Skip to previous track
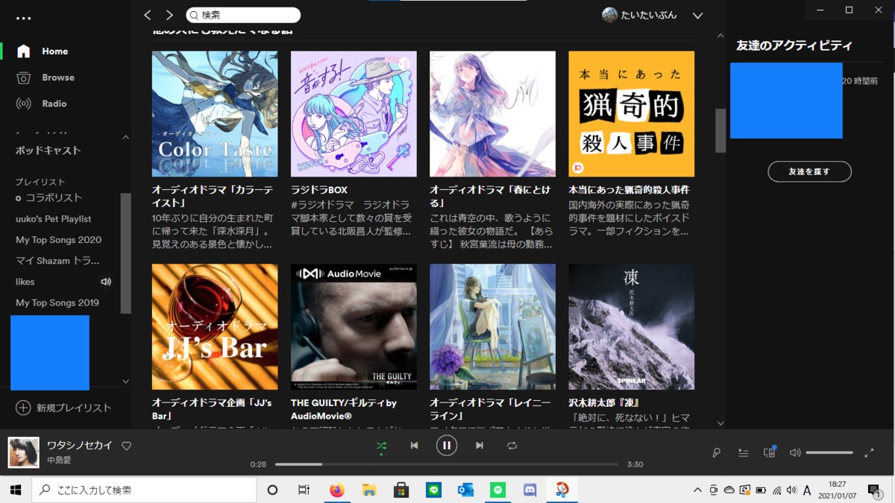 tap(414, 446)
